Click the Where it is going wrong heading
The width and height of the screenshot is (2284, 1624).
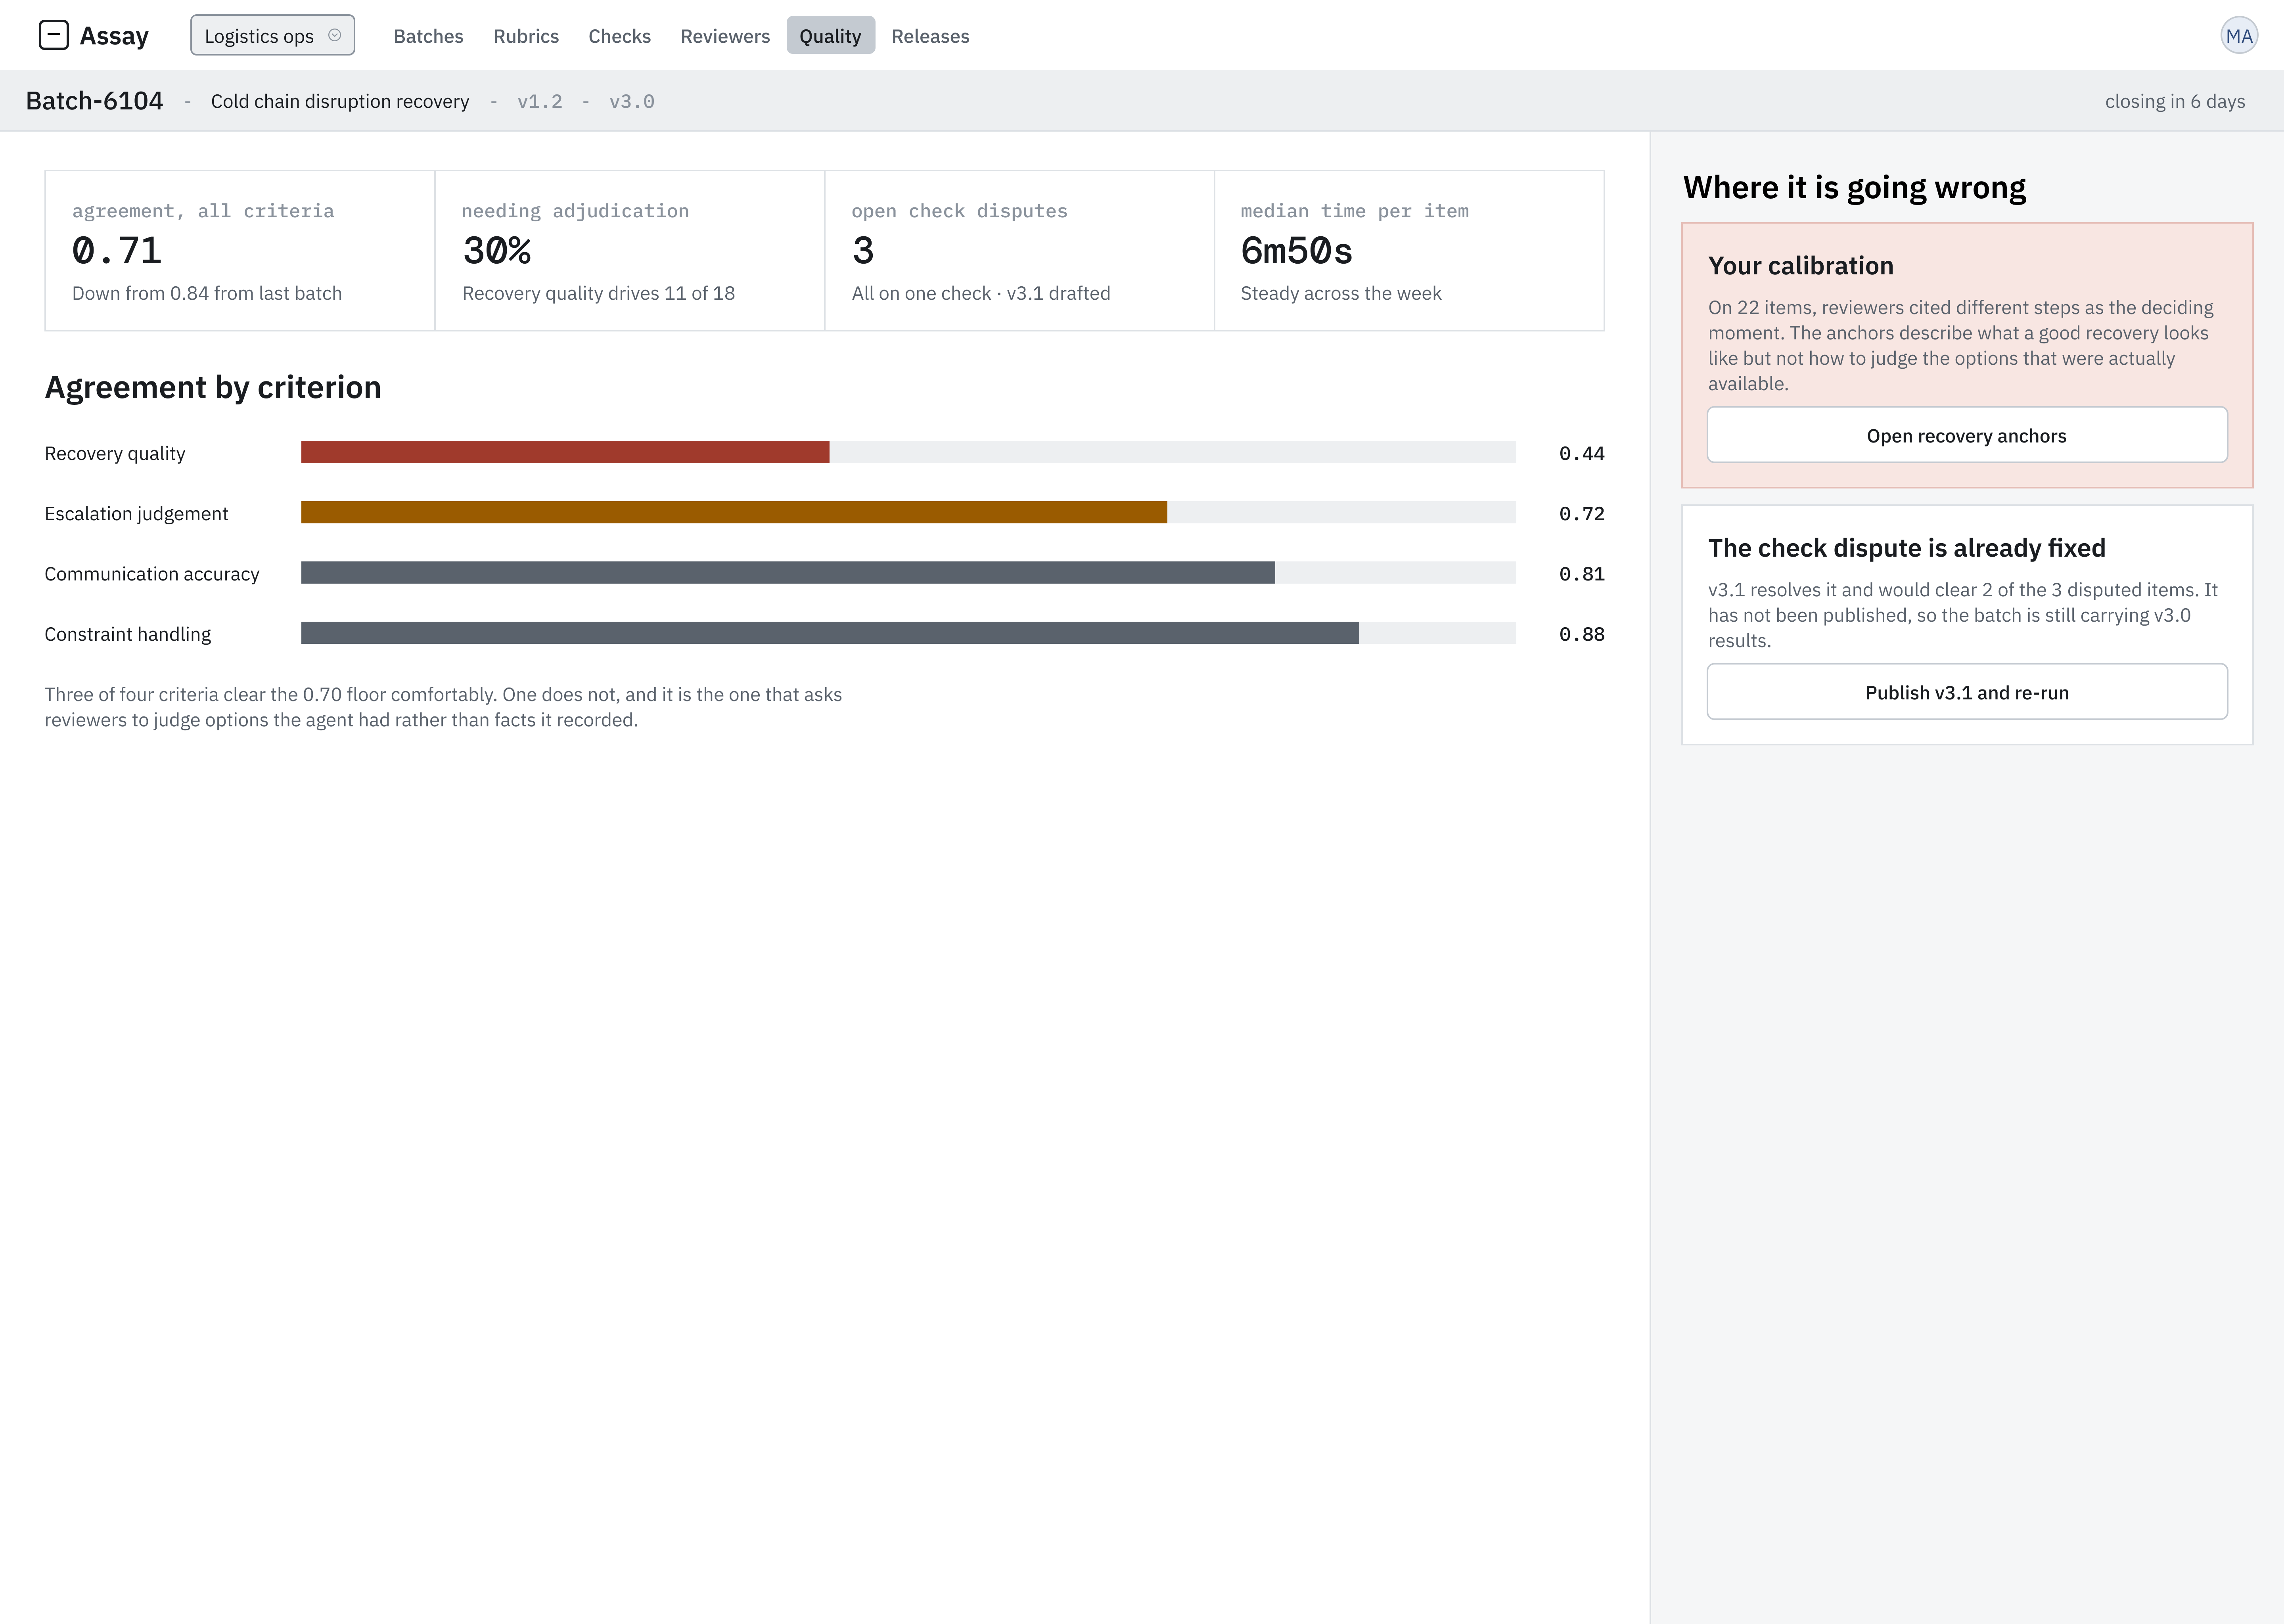point(1854,187)
